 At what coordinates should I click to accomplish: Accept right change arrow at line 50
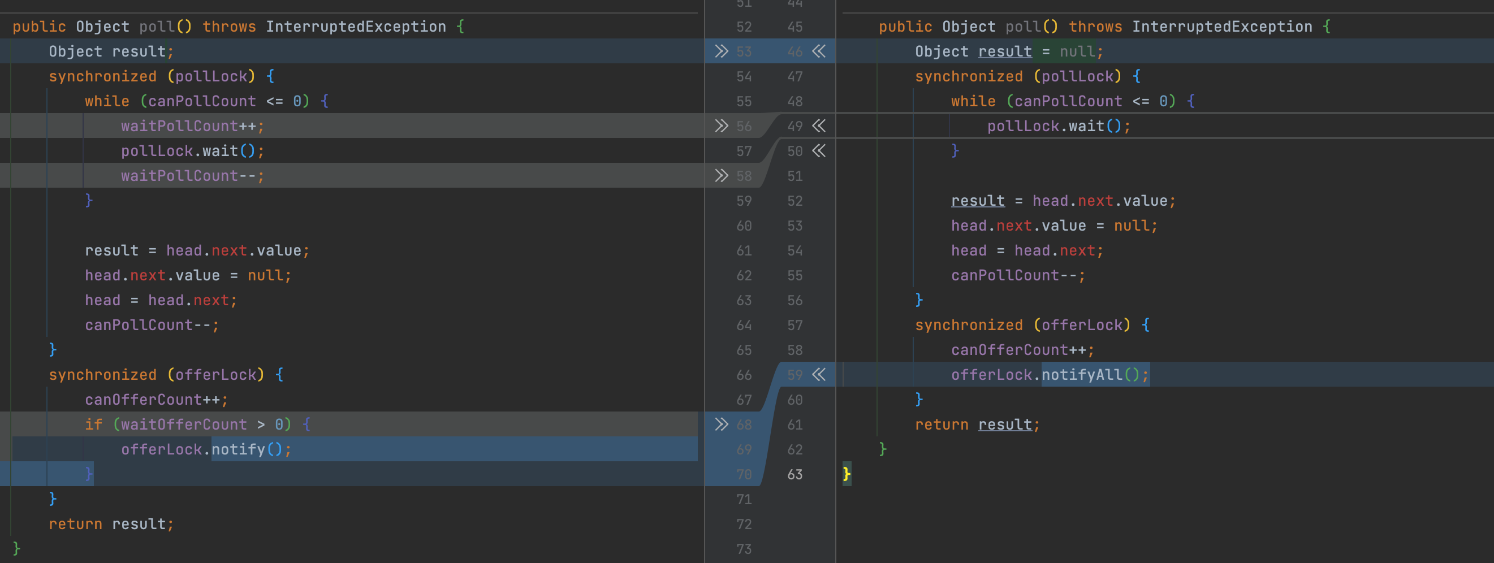819,151
